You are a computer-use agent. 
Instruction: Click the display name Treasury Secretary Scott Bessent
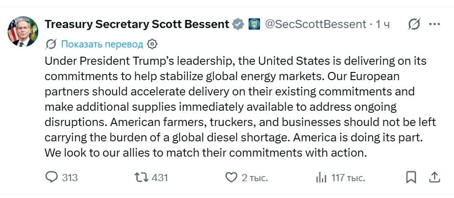point(137,24)
